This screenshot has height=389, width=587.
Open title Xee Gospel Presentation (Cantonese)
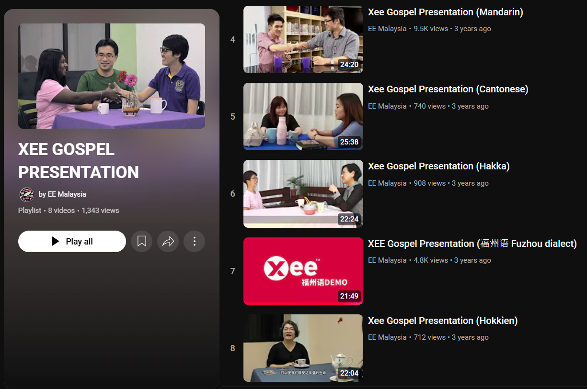click(448, 89)
